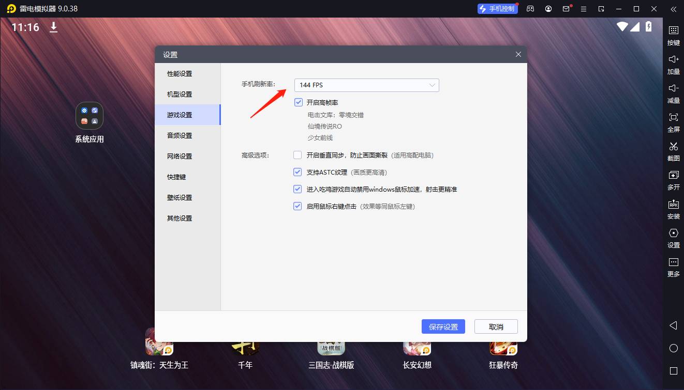Screen dimensions: 684x390
Task: Toggle 启用鼠标右键点击 checkbox
Action: pyautogui.click(x=298, y=206)
